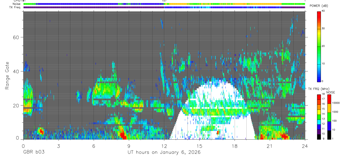Click the 16 MHz label in the TX FRQ legend
This screenshot has width=343, height=158.
(323, 104)
